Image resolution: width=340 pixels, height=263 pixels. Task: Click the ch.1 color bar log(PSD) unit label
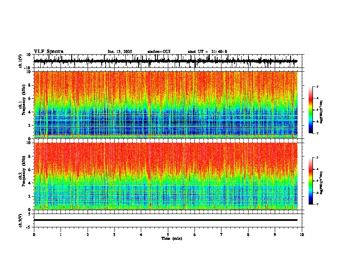tap(322, 112)
